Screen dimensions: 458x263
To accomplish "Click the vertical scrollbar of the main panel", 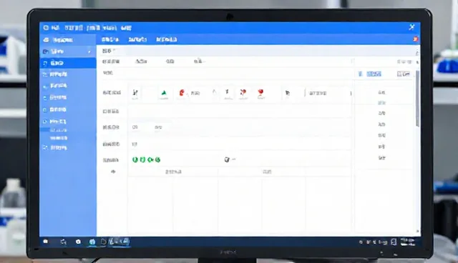I will point(418,99).
